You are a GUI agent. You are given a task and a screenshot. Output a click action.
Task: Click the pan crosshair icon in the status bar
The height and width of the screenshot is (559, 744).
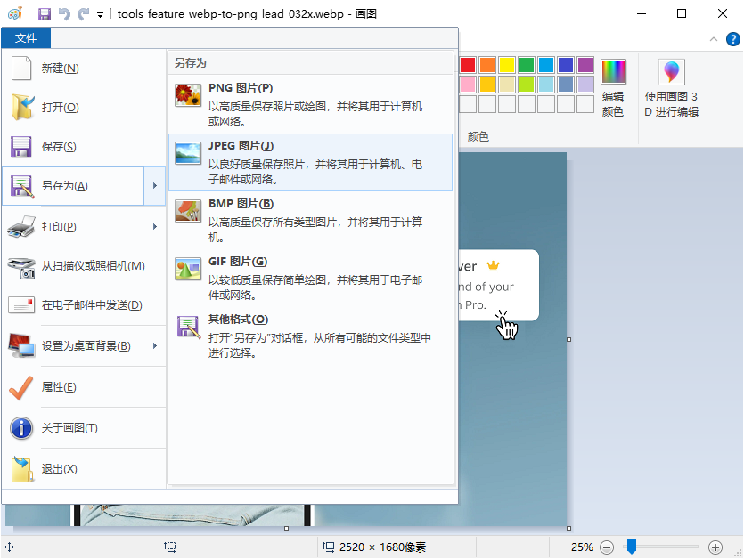[x=10, y=547]
